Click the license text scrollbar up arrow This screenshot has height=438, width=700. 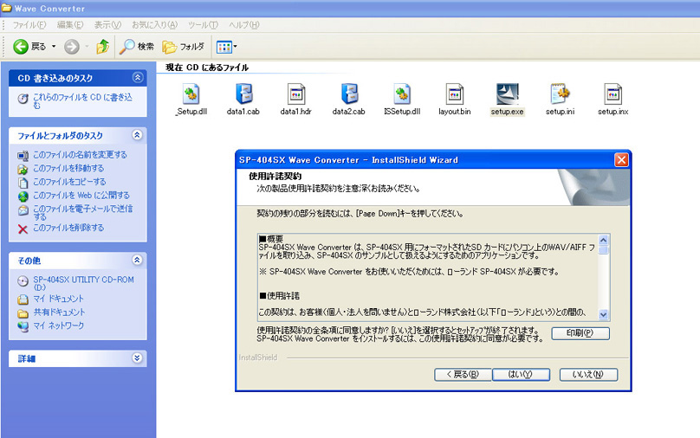pos(604,240)
